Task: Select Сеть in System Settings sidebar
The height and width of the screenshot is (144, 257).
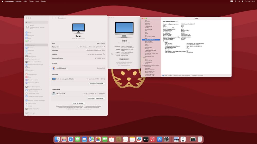Action: tap(29, 38)
